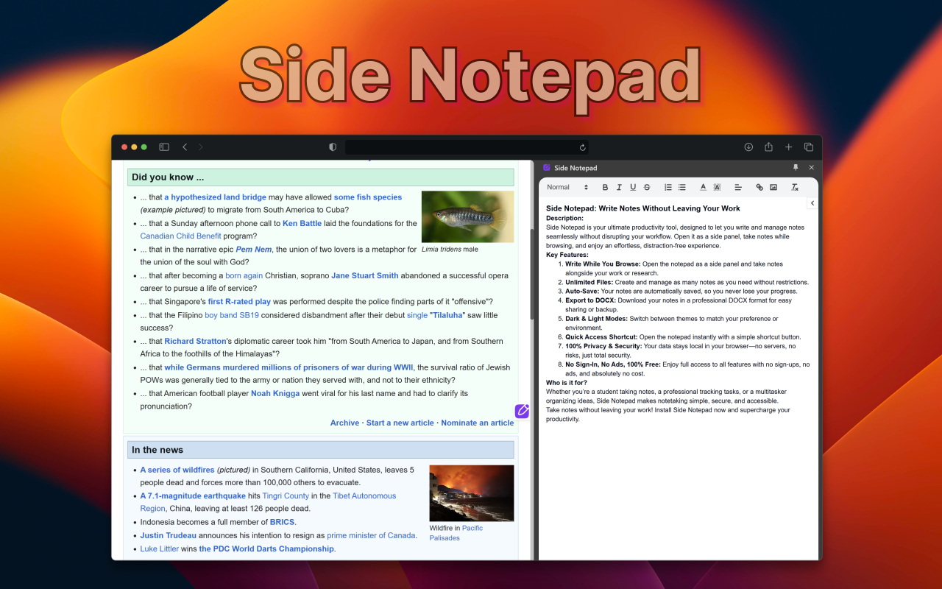Open the text alignment options
The height and width of the screenshot is (589, 942).
[x=738, y=187]
